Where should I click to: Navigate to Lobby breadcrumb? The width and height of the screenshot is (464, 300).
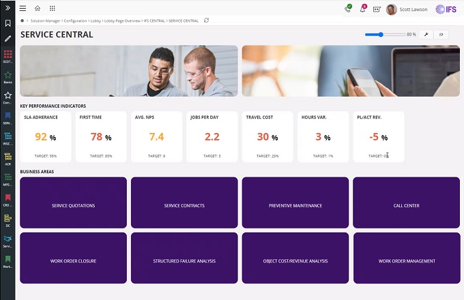[x=96, y=20]
